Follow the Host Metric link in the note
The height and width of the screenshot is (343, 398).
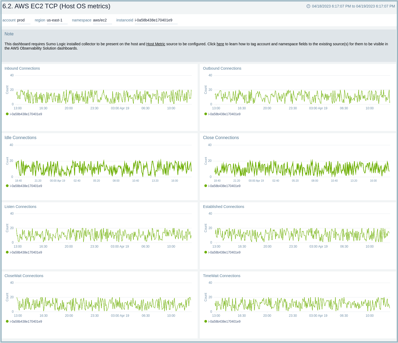pos(156,44)
